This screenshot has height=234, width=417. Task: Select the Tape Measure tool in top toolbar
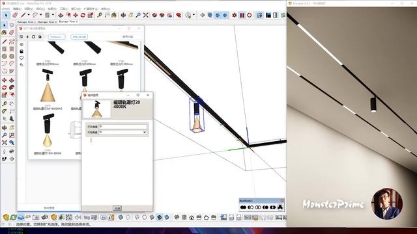click(100, 16)
